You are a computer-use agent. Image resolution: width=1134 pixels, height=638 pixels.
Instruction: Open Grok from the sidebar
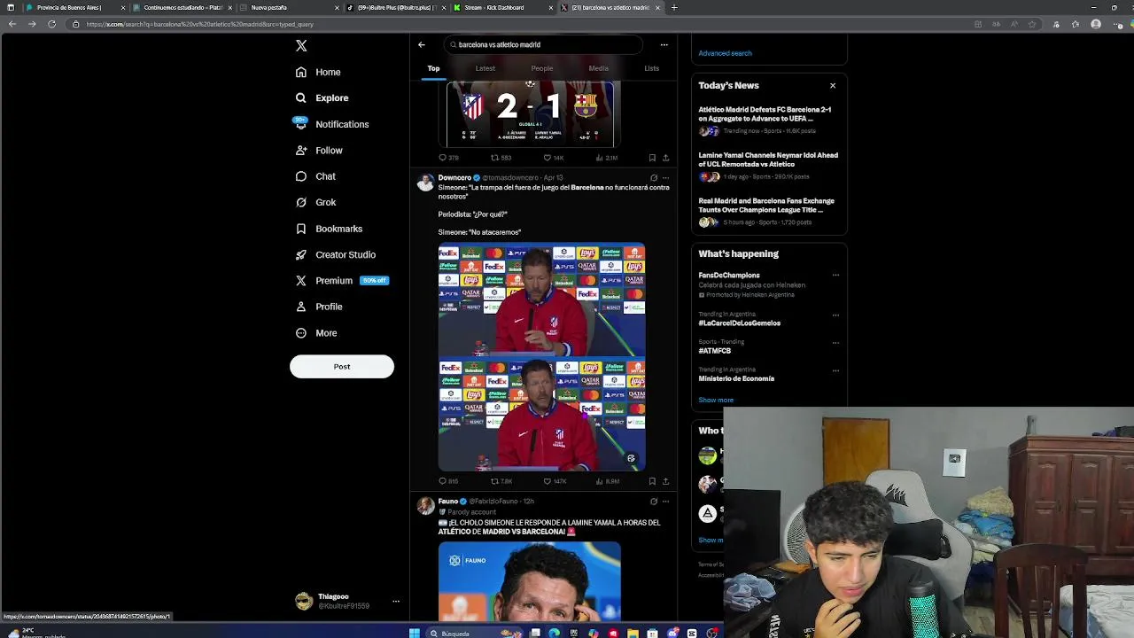(x=315, y=202)
